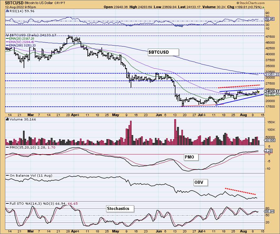The image size is (280, 234).
Task: Click the 59.96 RSI value tag on right axis
Action: pos(269,19)
